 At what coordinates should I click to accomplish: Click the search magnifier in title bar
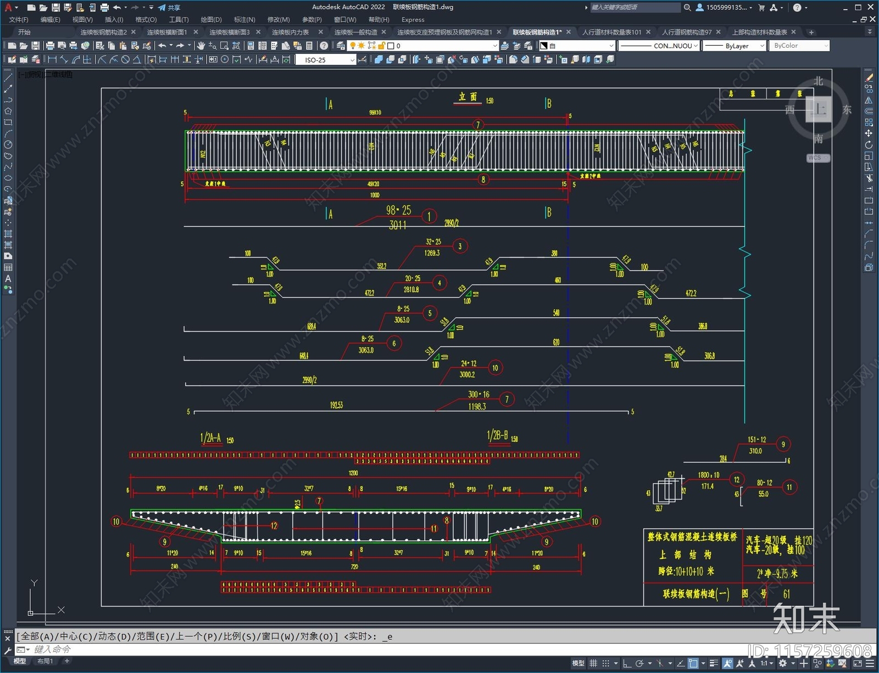click(x=687, y=8)
